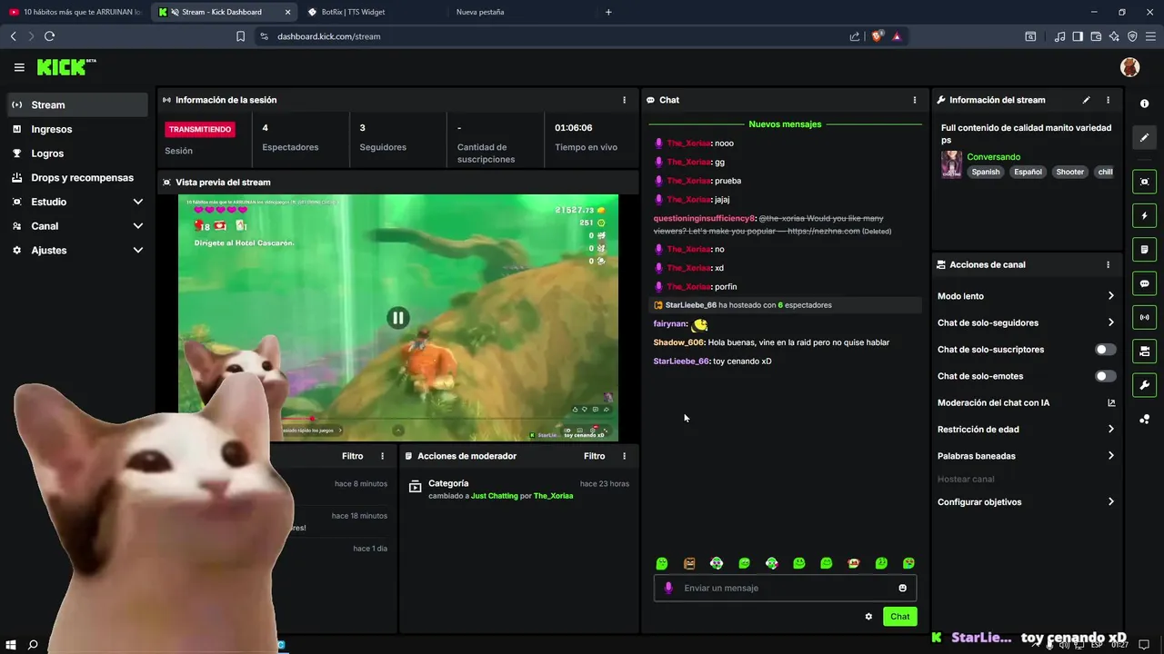Click username Shadow_606 in chat
The height and width of the screenshot is (654, 1164).
pos(678,342)
